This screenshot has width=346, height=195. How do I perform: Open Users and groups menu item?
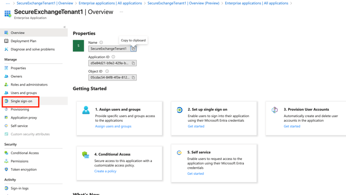34,93
